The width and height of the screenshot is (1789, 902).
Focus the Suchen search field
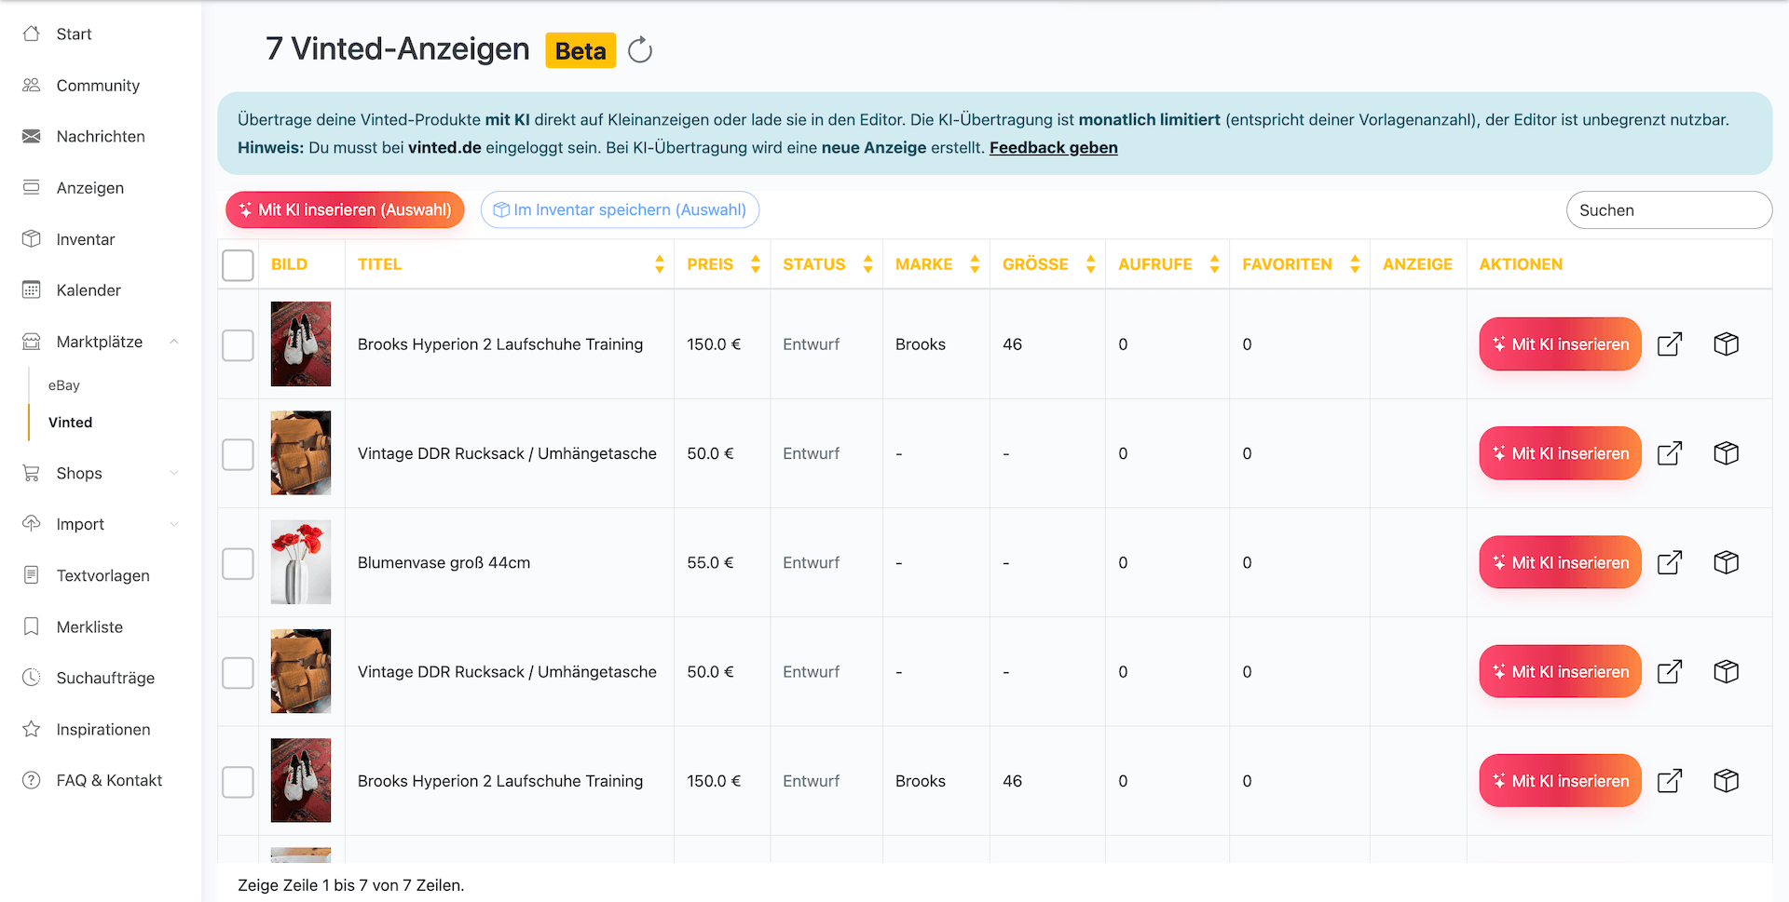pyautogui.click(x=1668, y=210)
